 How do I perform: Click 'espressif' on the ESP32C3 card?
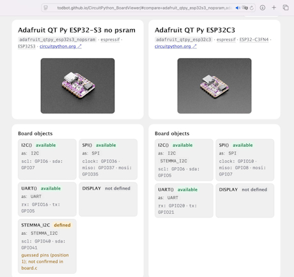click(226, 40)
